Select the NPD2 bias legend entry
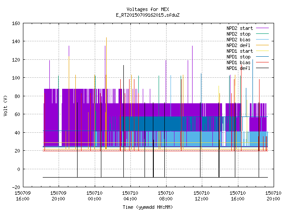Screen dimensions: 282x211 click(x=238, y=40)
